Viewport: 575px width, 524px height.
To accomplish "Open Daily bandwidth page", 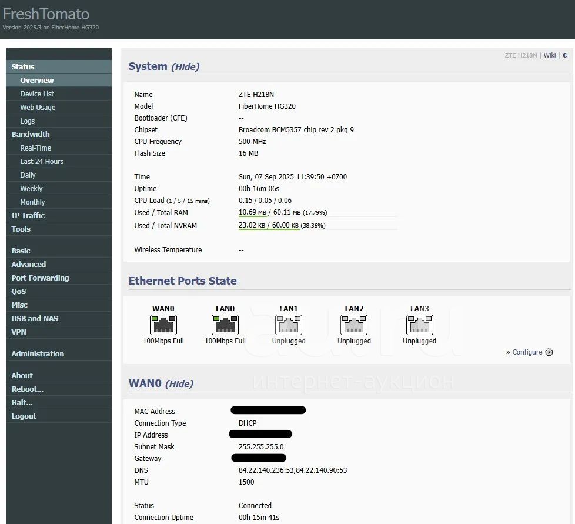I will coord(59,175).
